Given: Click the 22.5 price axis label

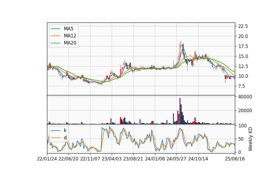Looking at the screenshot, I should 243,26.
